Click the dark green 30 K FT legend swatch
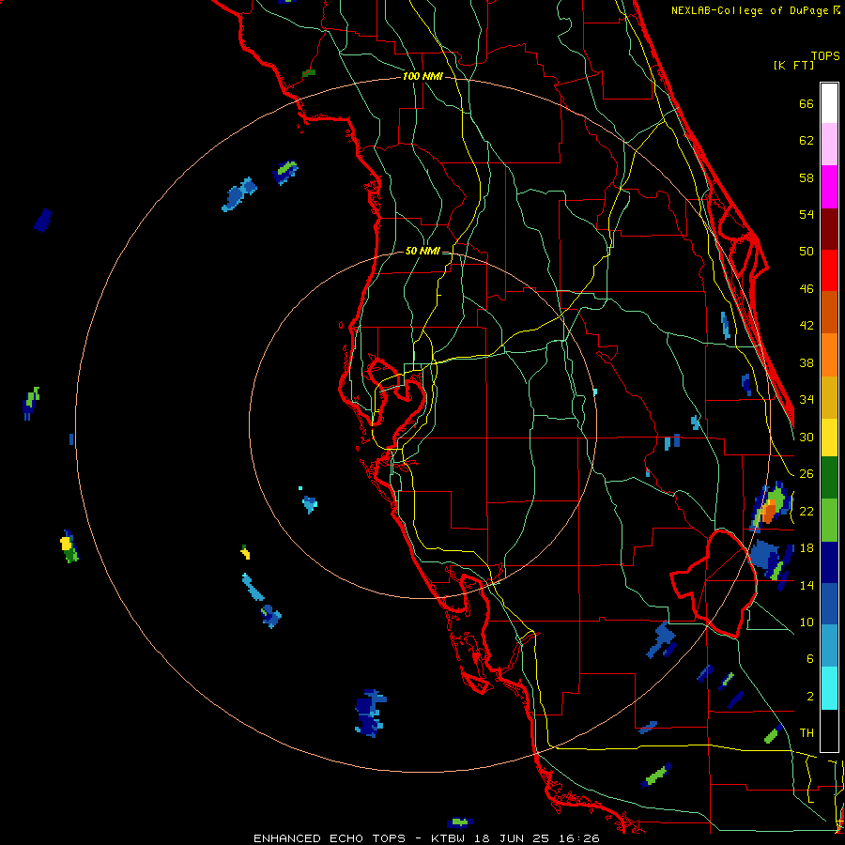 [829, 478]
